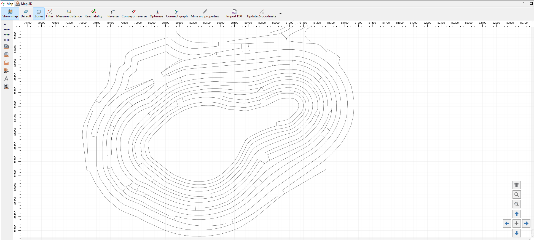
Task: Zoom in on the map
Action: tap(517, 194)
